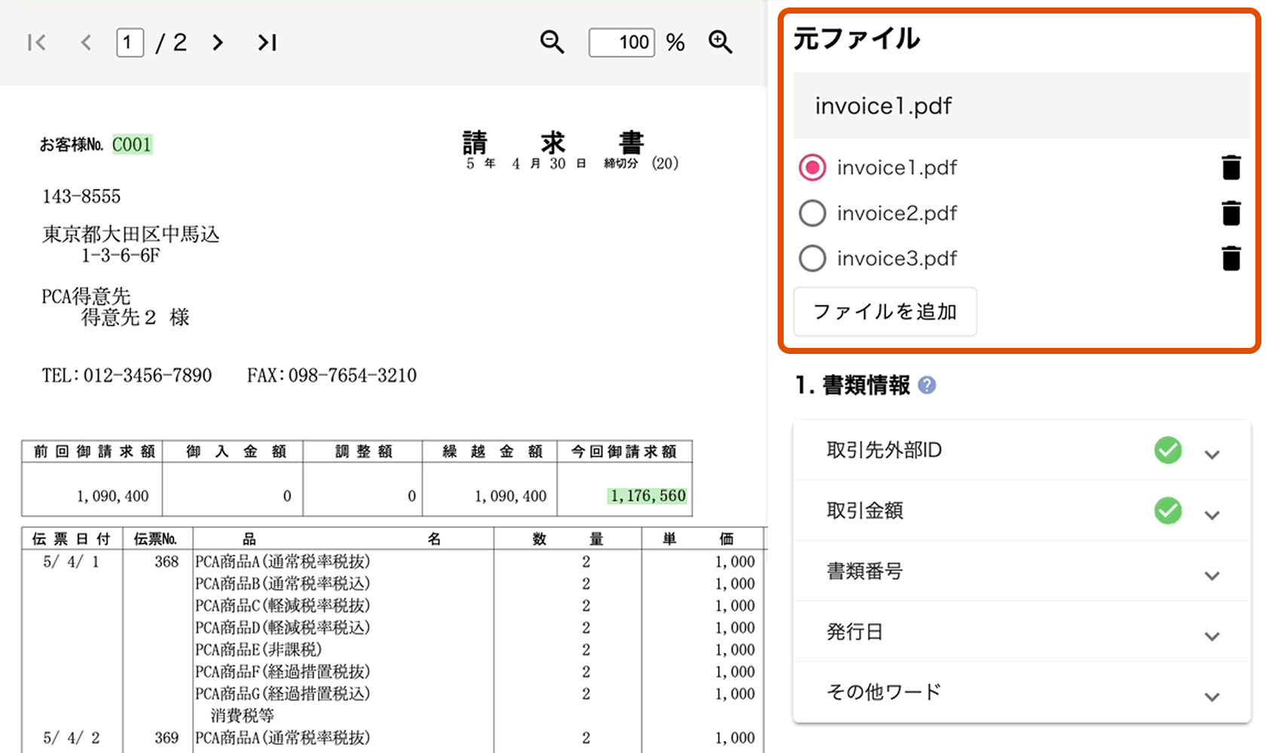The height and width of the screenshot is (753, 1278).
Task: Choose the invoice3.pdf radio button
Action: click(812, 258)
